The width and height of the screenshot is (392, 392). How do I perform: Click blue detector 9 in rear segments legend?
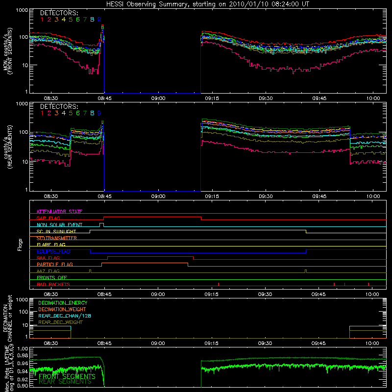tap(99, 113)
